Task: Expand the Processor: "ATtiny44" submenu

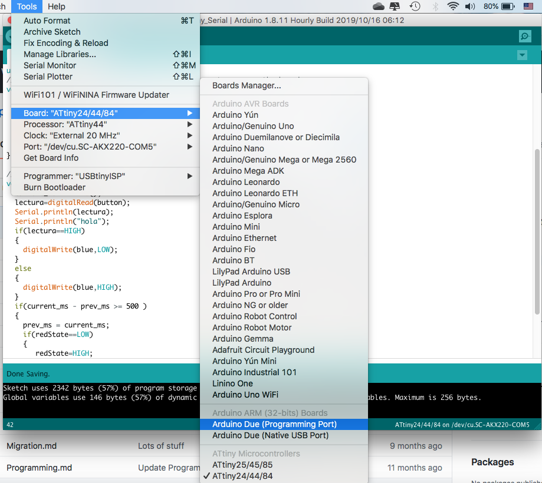Action: [x=106, y=124]
